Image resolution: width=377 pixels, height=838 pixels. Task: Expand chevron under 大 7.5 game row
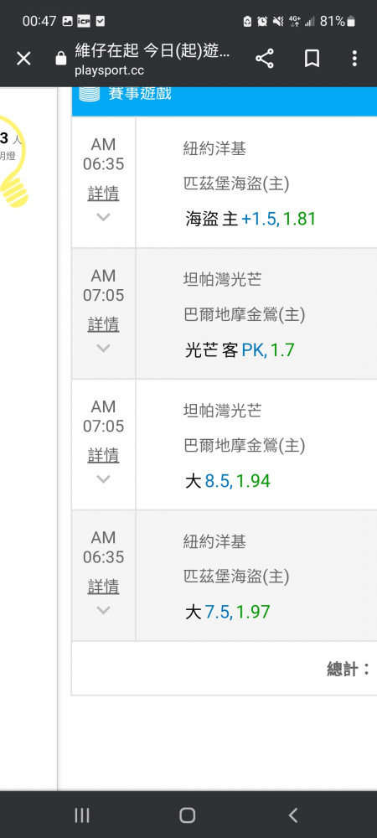103,610
